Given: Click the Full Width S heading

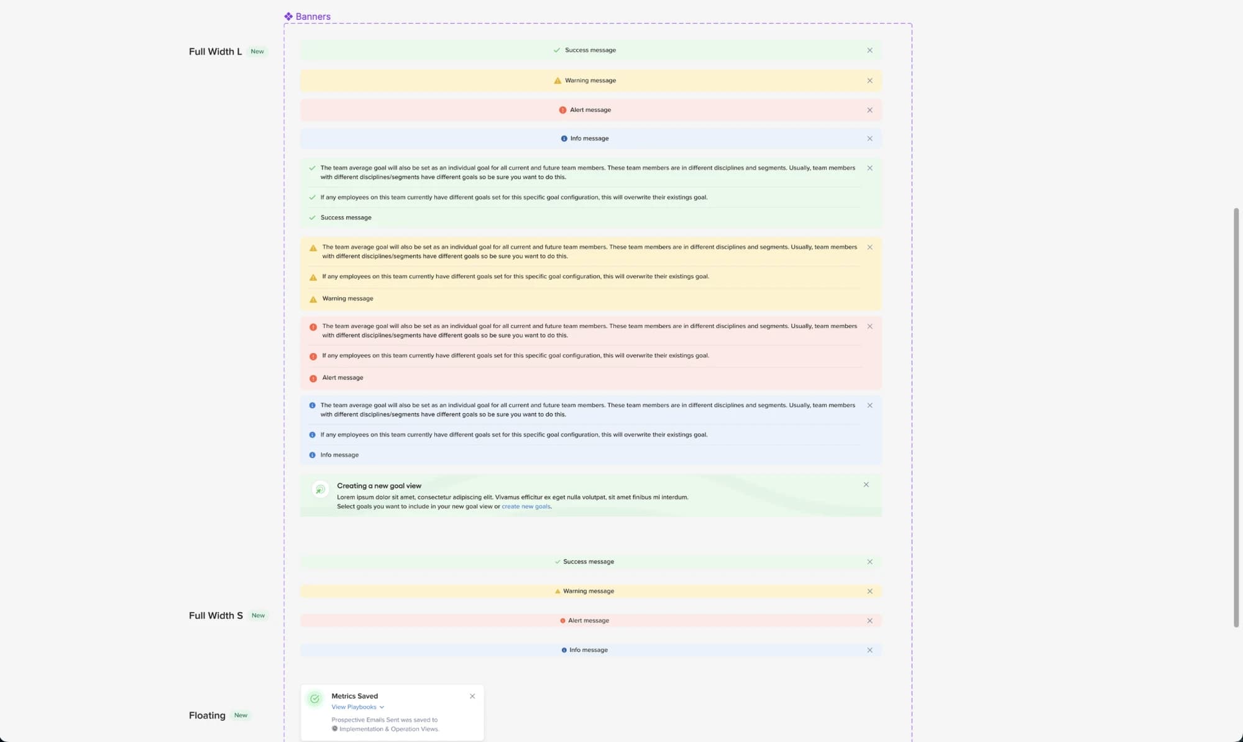Looking at the screenshot, I should click(x=216, y=616).
